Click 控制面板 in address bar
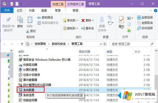This screenshot has width=158, height=103. click(x=40, y=44)
